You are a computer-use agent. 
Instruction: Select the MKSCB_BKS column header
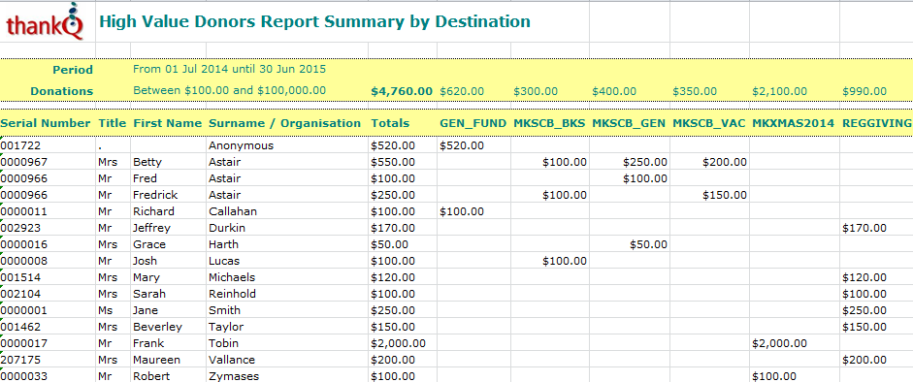pos(550,123)
